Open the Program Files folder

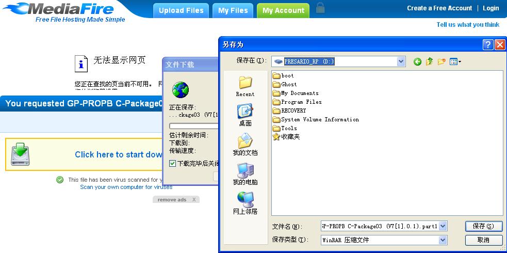point(297,102)
